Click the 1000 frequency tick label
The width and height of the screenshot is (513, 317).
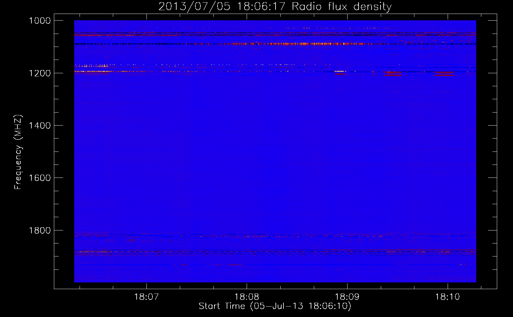click(40, 21)
